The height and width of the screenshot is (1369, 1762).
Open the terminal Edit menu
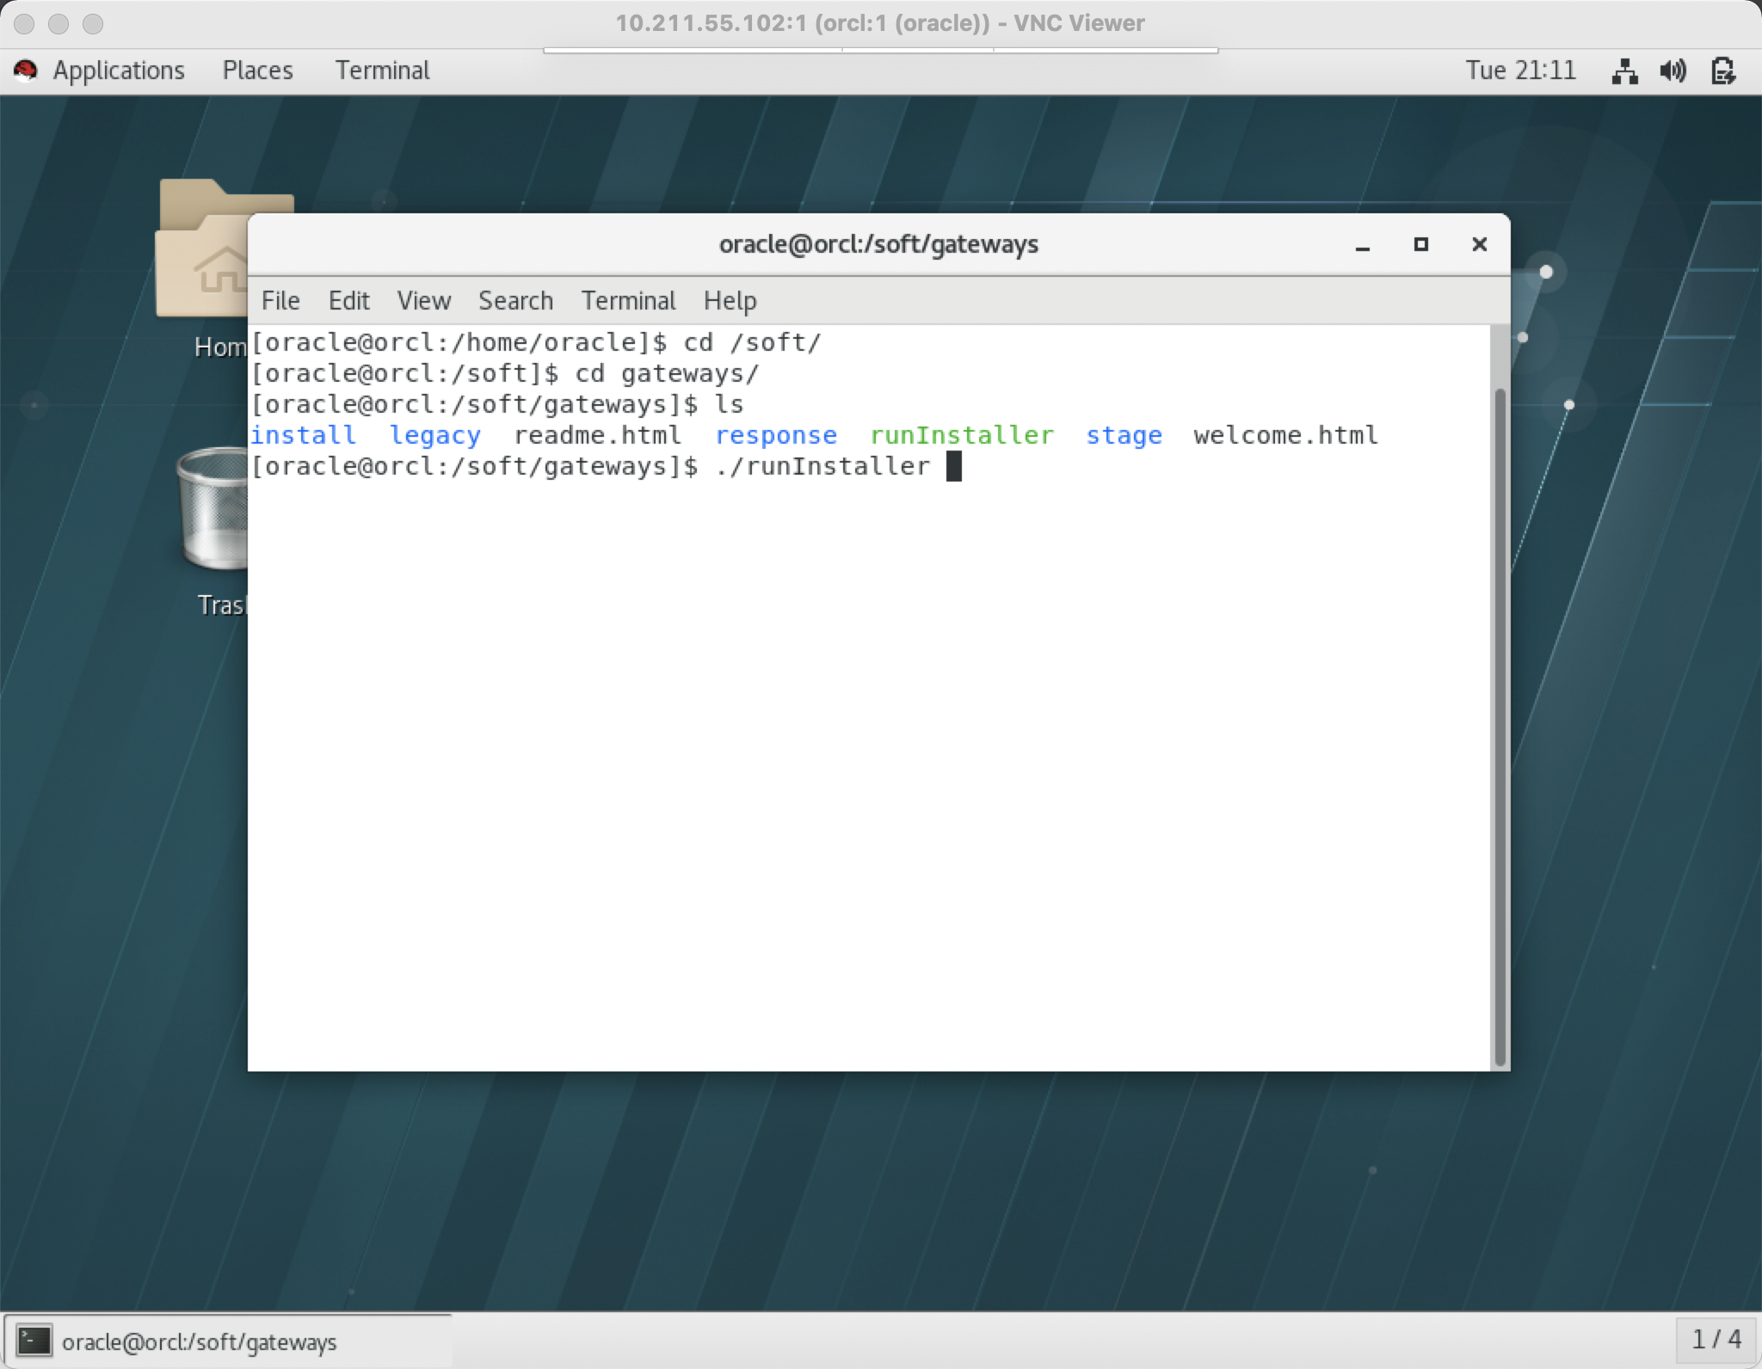[348, 301]
